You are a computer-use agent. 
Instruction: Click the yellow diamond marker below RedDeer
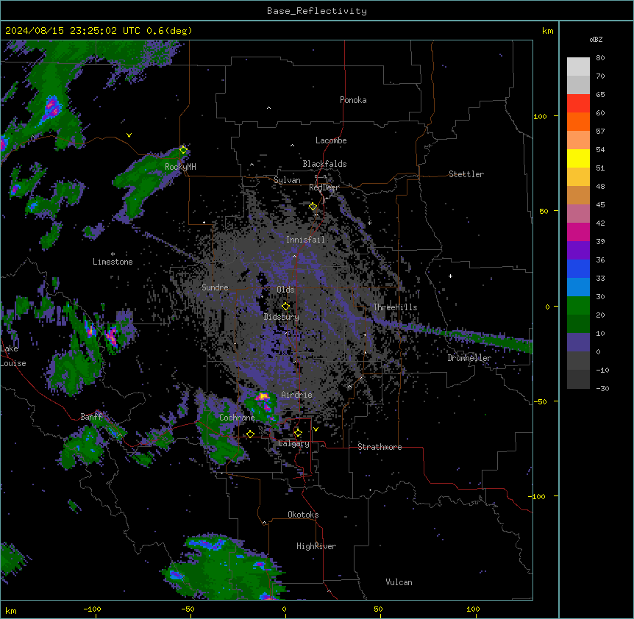pos(313,207)
